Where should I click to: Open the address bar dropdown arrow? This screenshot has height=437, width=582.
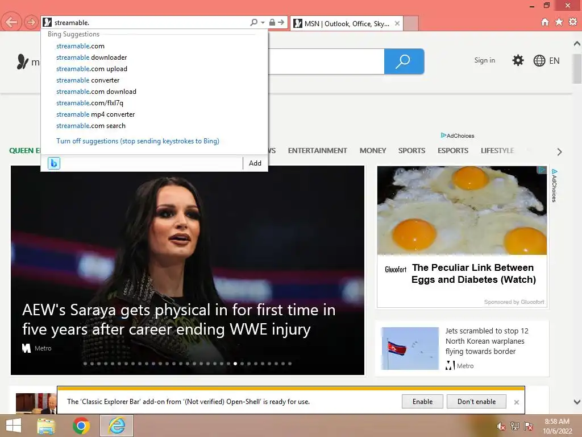[263, 22]
